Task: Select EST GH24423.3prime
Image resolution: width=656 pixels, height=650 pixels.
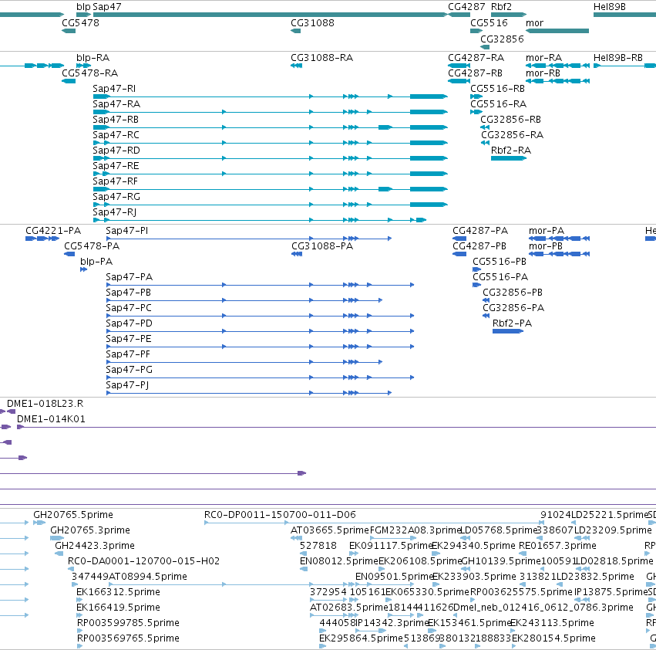Action: (59, 554)
